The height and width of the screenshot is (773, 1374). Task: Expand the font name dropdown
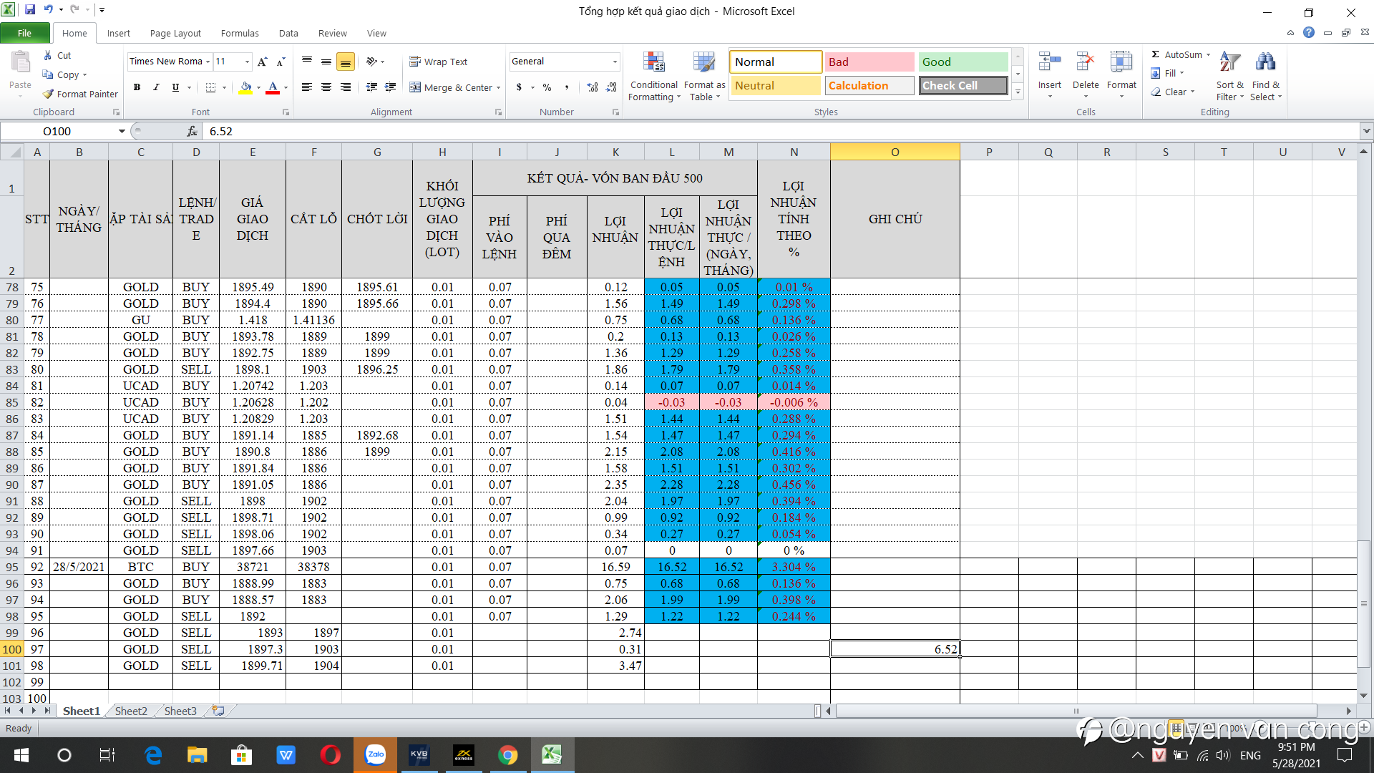pyautogui.click(x=208, y=62)
